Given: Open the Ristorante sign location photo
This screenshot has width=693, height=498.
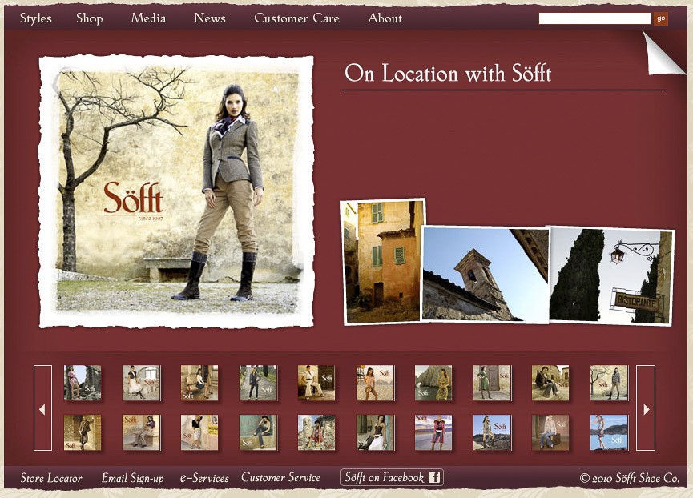Looking at the screenshot, I should click(611, 277).
